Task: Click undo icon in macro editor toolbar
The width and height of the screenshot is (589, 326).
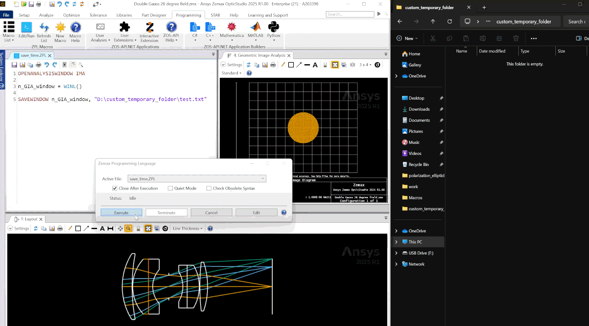Action: coord(47,65)
